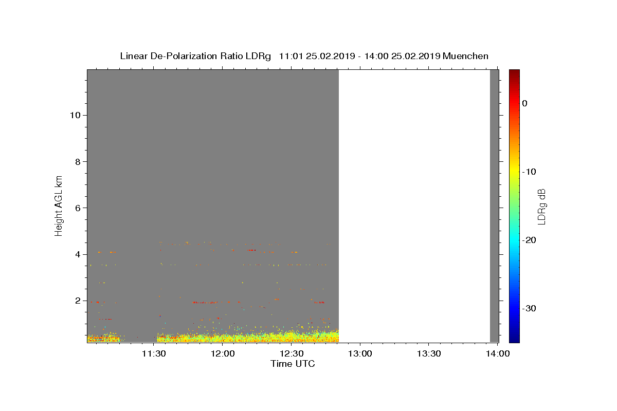This screenshot has width=617, height=411.
Task: Click the 13:00 time axis label
Action: tap(360, 353)
